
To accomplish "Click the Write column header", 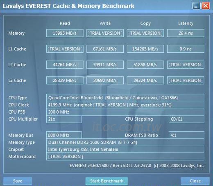I will 105,23.
